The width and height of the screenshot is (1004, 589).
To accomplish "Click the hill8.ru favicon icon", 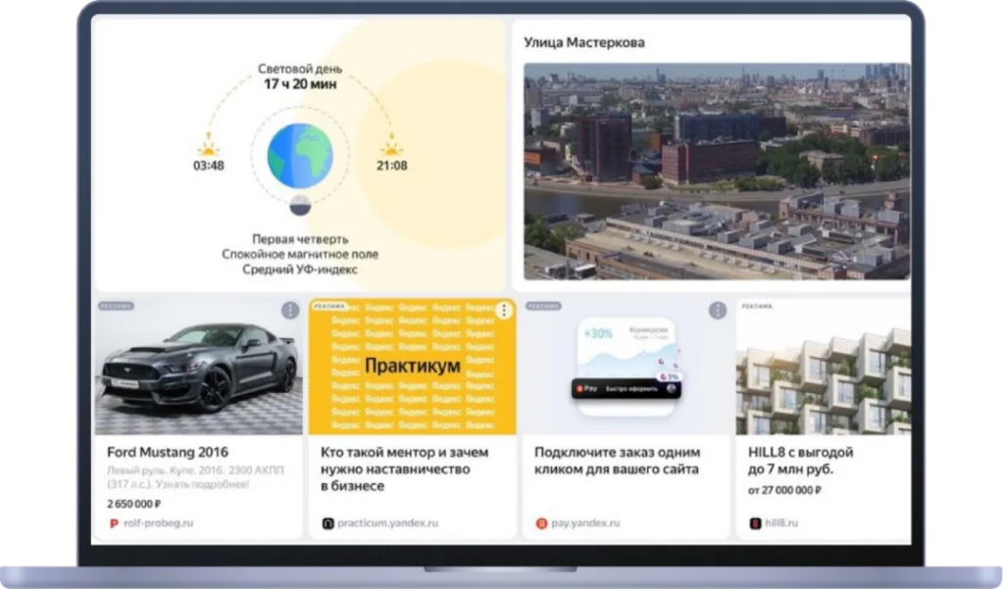I will (x=755, y=523).
